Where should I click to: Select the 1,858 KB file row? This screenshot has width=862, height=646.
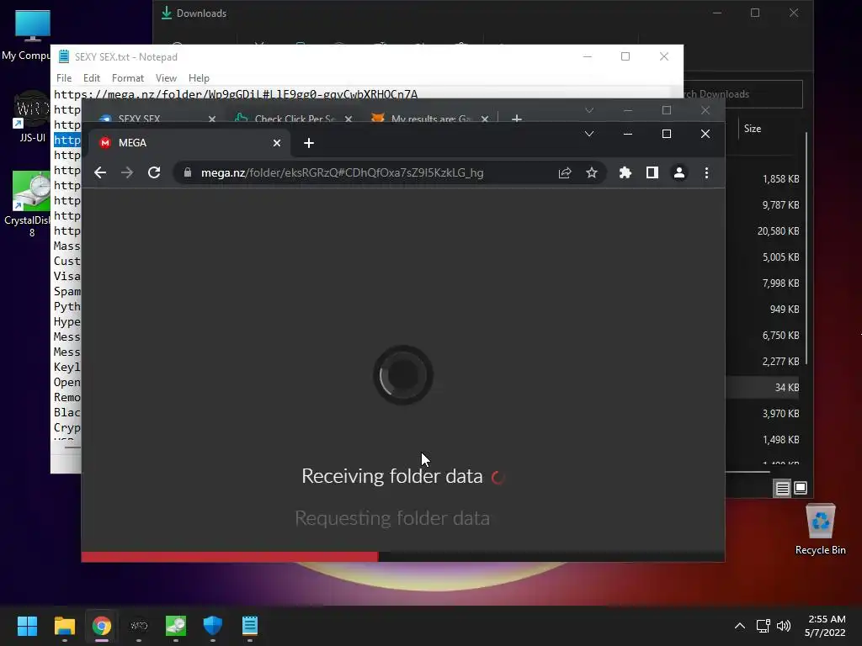point(764,179)
